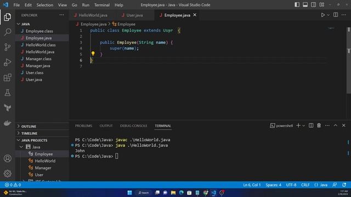Open HelloWorld.java in explorer
This screenshot has width=351, height=197.
42,52
